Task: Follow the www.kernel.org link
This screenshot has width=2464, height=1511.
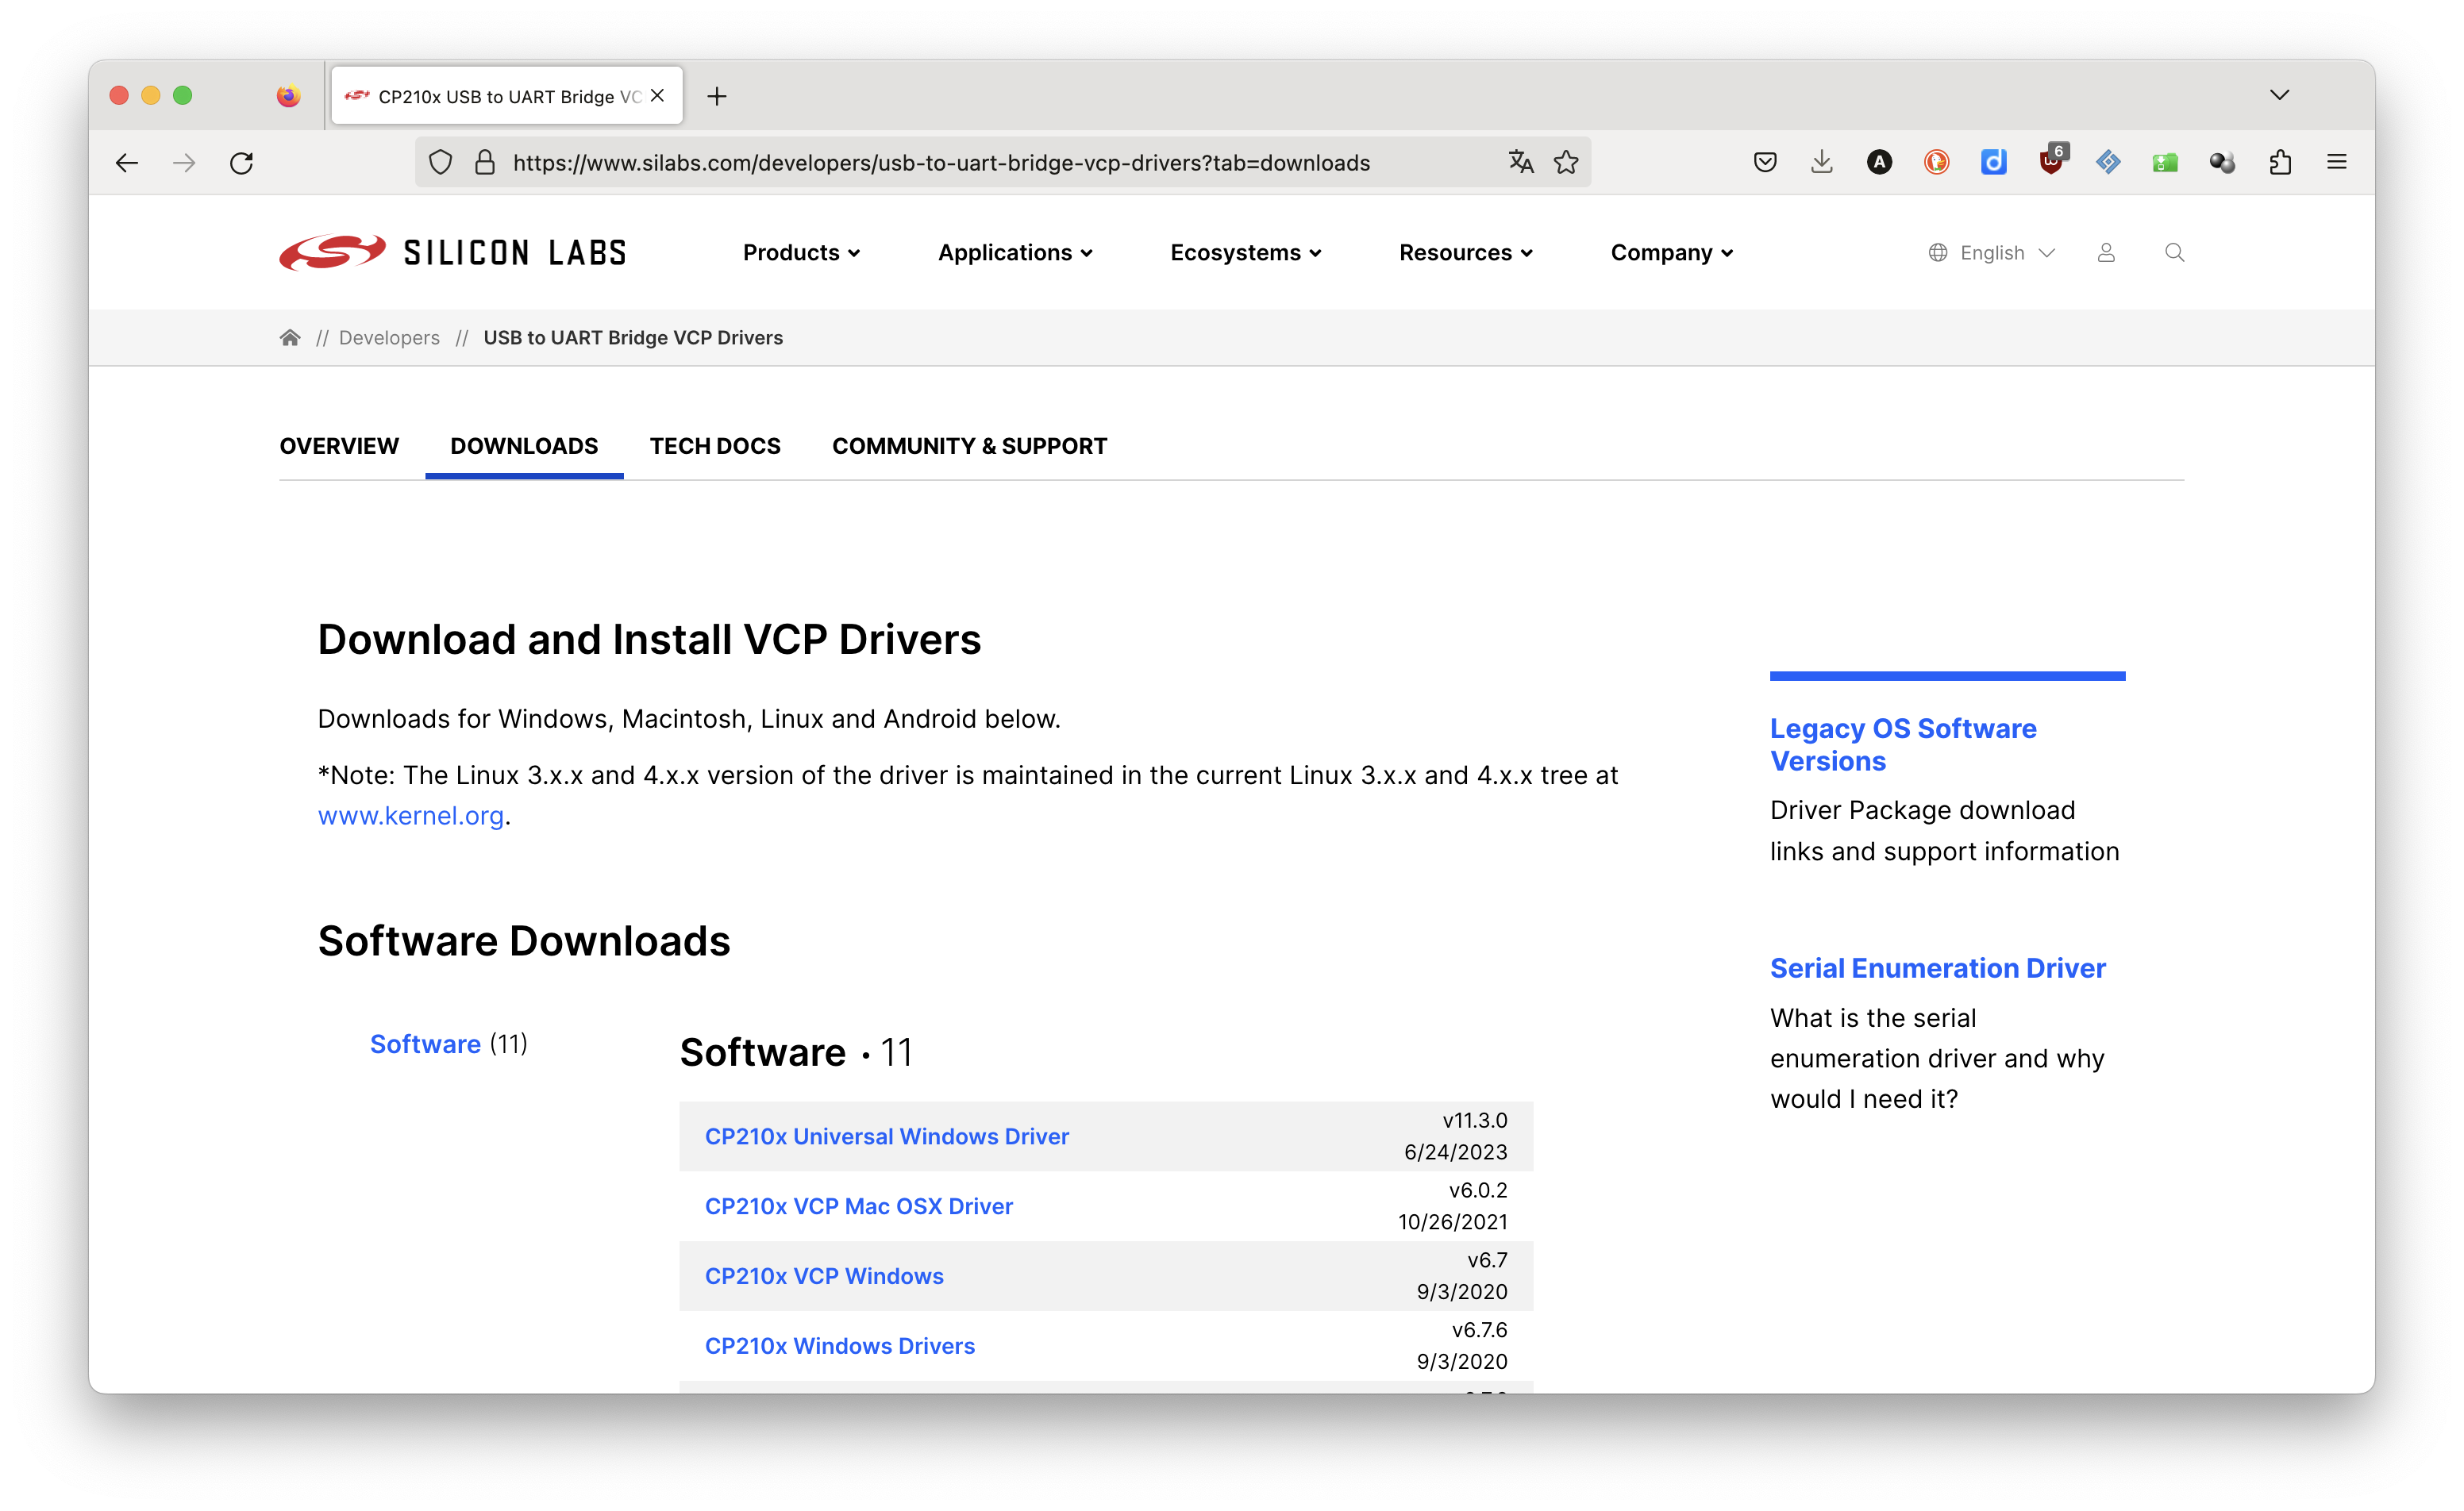Action: 410,816
